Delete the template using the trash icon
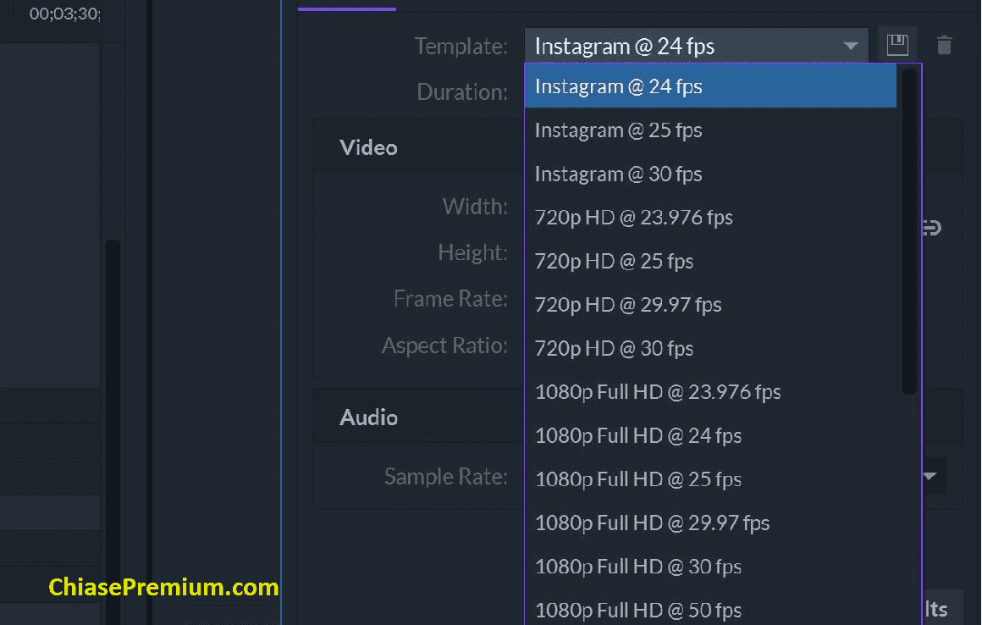This screenshot has width=982, height=625. [x=944, y=45]
